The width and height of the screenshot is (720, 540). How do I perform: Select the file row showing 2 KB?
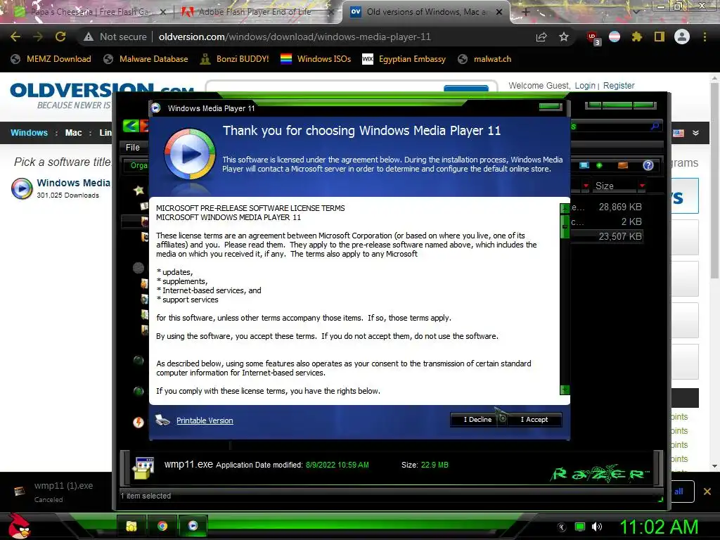pos(607,221)
